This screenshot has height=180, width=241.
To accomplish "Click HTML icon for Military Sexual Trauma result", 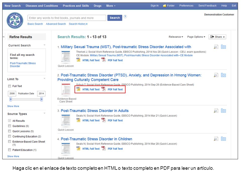I will tap(78, 60).
